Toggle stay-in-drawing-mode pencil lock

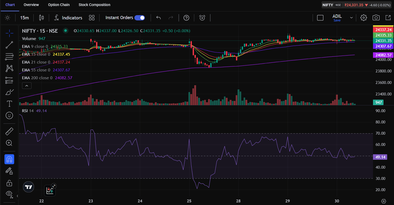point(9,171)
